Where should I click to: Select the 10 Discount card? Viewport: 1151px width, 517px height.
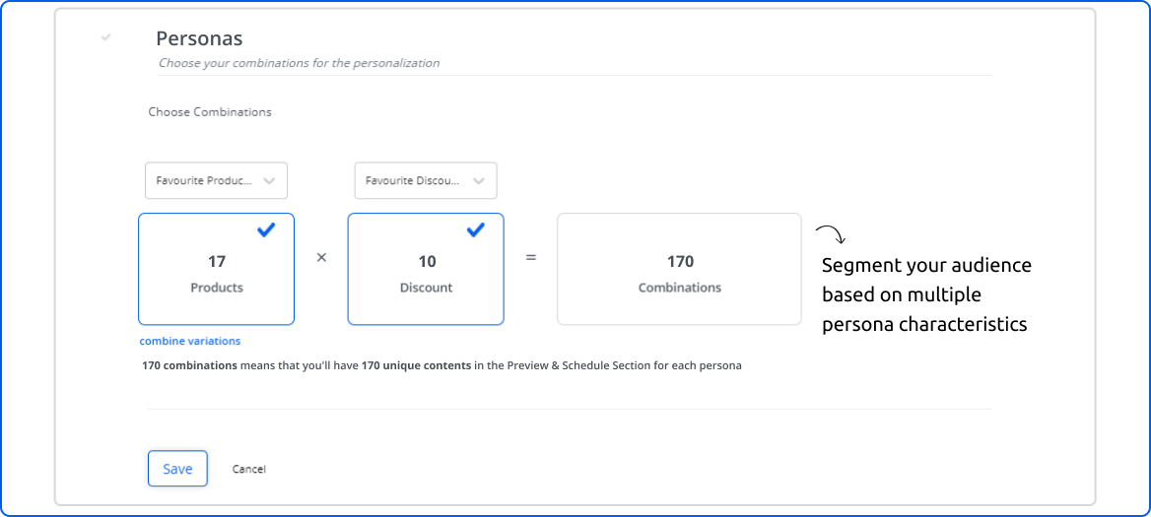pyautogui.click(x=426, y=270)
